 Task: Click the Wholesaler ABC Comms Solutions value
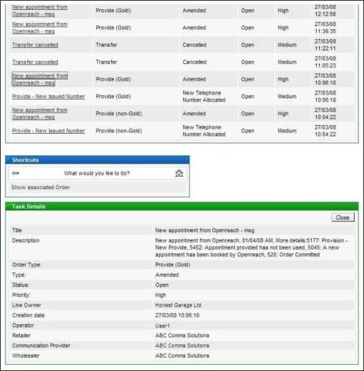click(x=182, y=355)
